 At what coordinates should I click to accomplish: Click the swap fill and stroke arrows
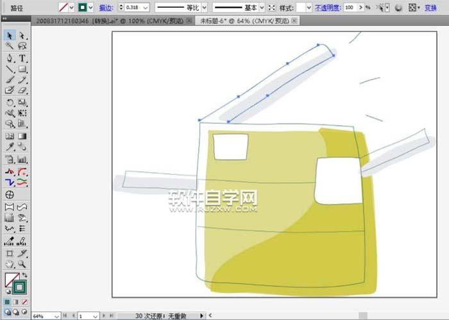pyautogui.click(x=24, y=274)
